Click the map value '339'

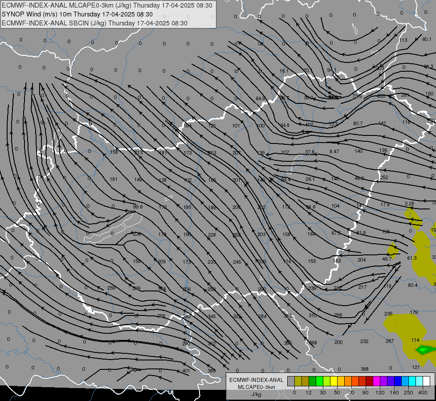[262, 262]
